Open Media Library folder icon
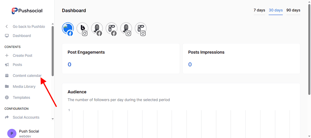 pos(7,87)
